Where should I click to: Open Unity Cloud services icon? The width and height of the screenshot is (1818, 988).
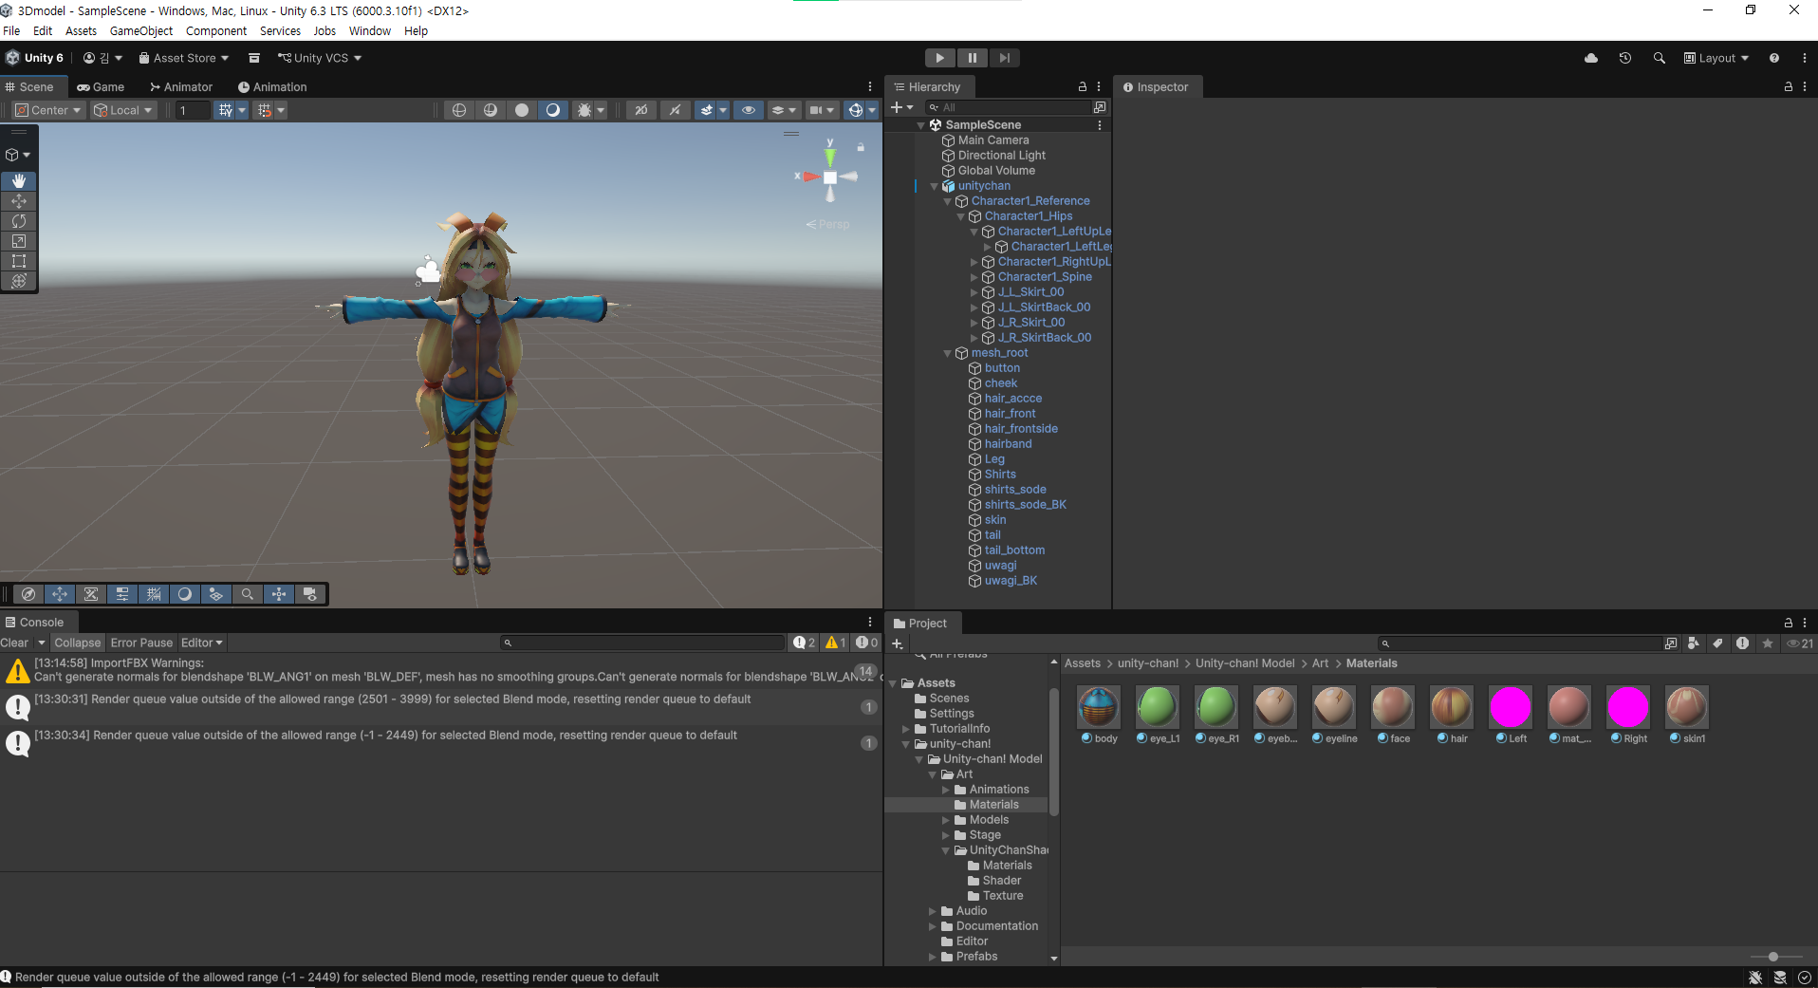pos(1591,58)
